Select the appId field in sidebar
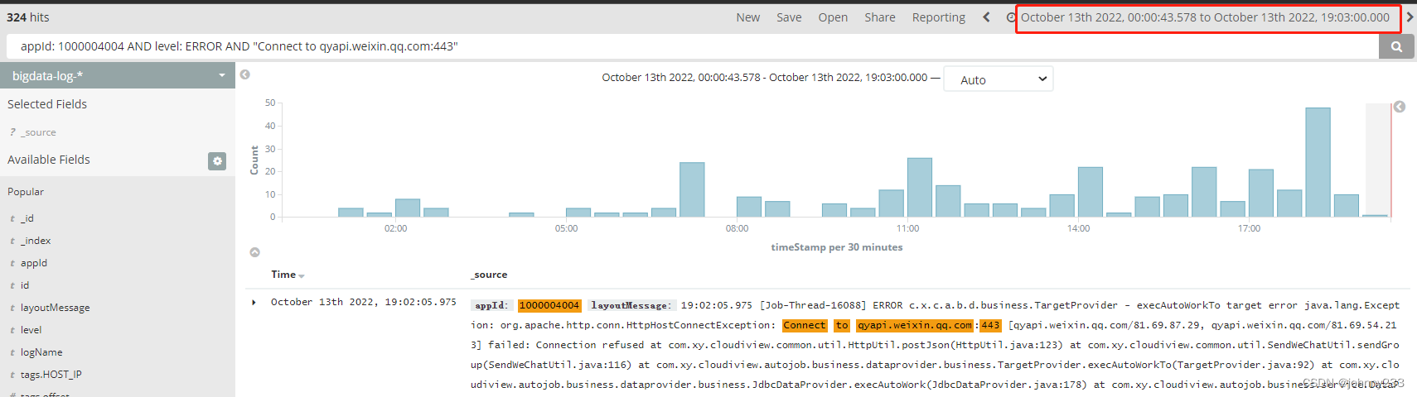This screenshot has height=397, width=1417. coord(34,263)
